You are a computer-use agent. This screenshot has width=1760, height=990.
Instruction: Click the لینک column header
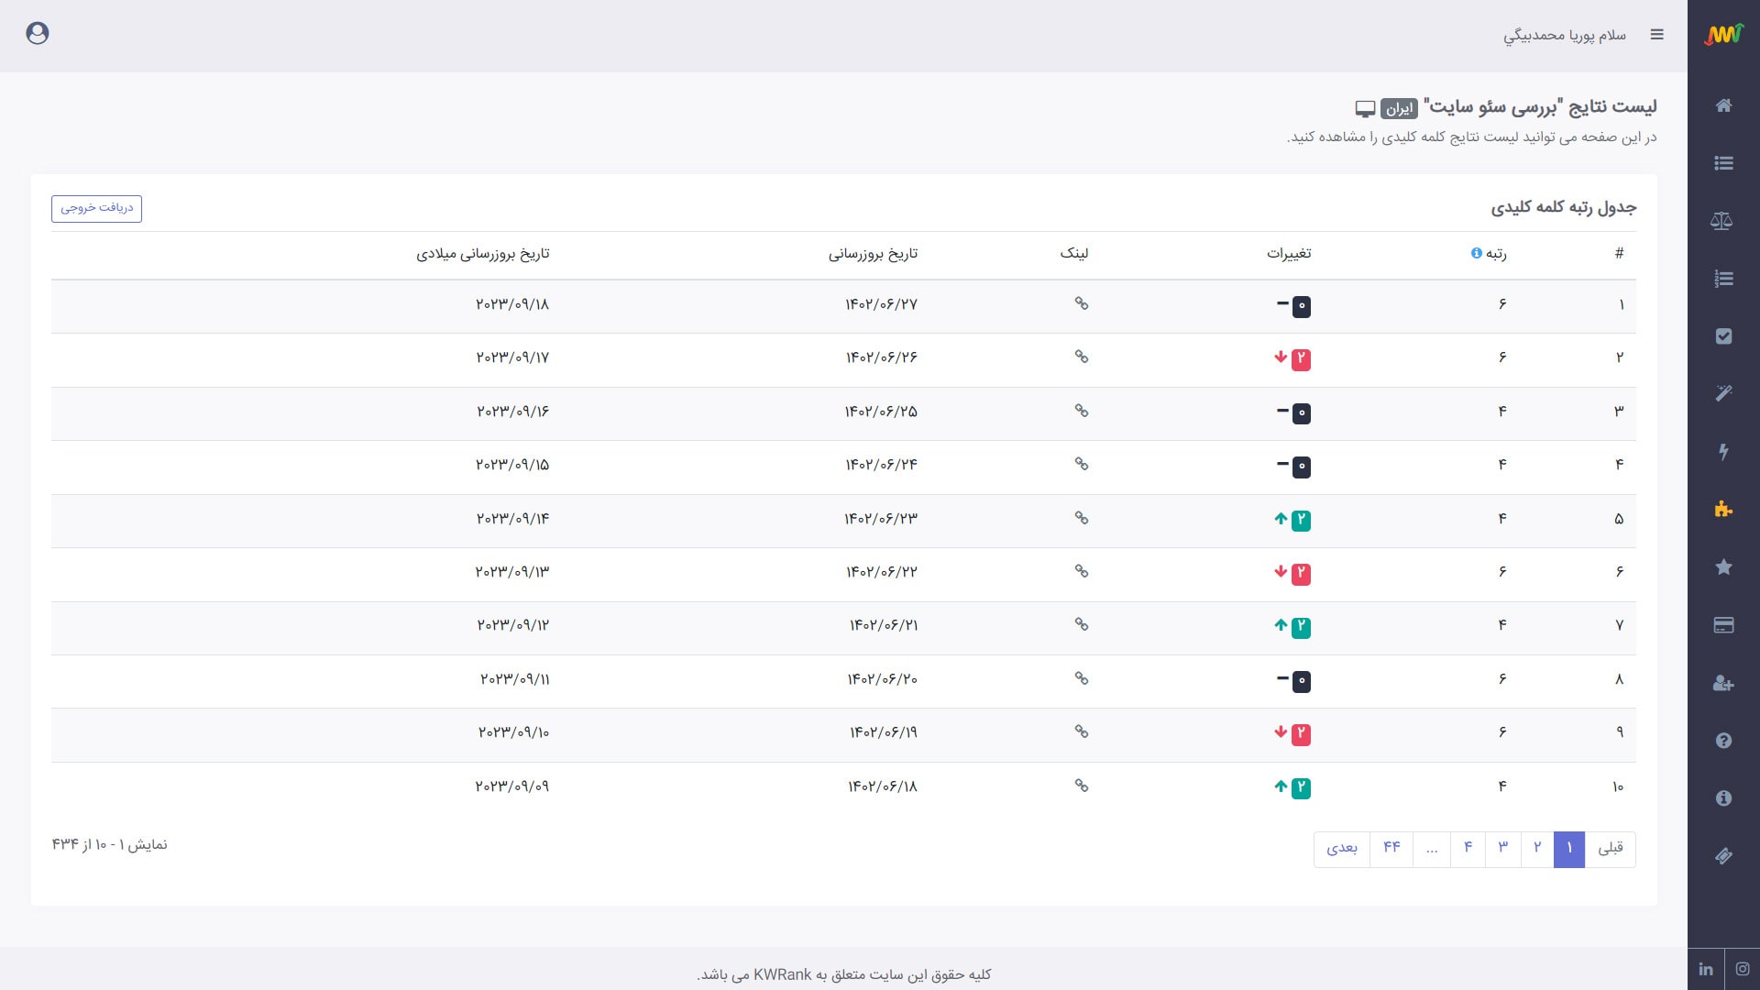(x=1074, y=253)
